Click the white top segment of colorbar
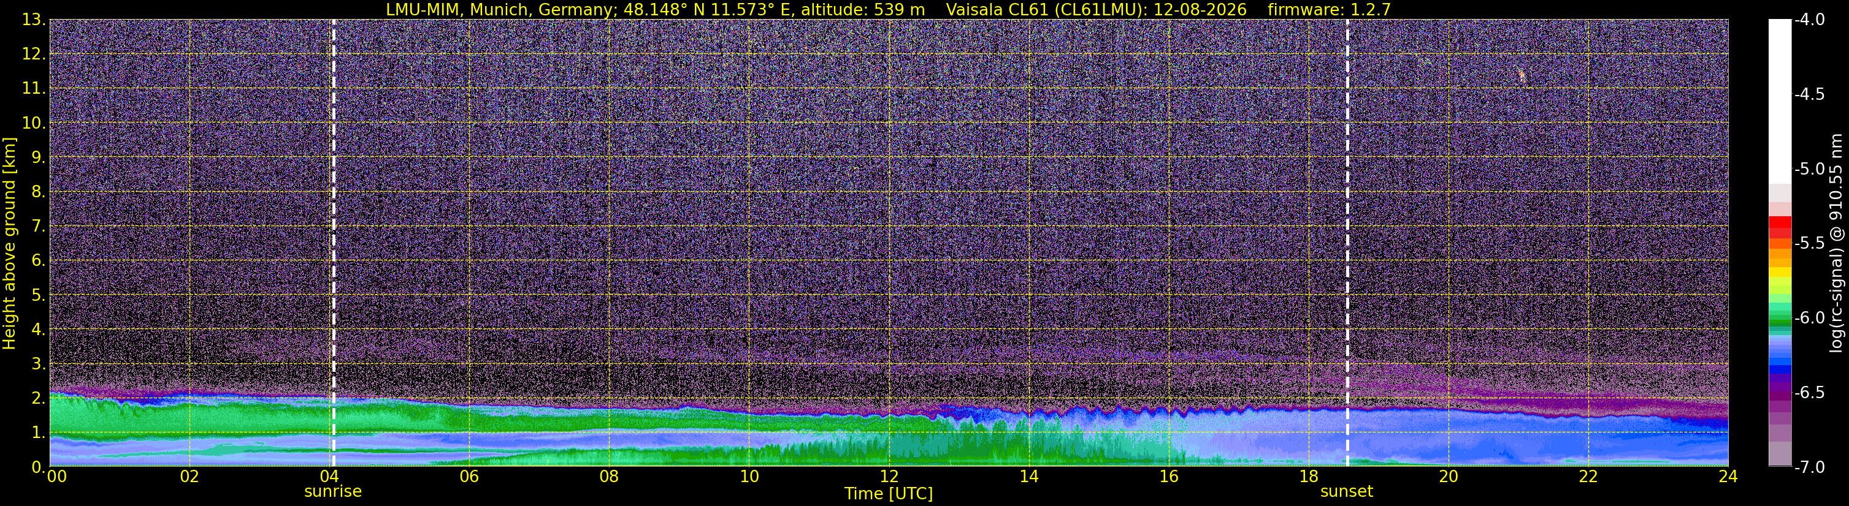 (x=1780, y=100)
